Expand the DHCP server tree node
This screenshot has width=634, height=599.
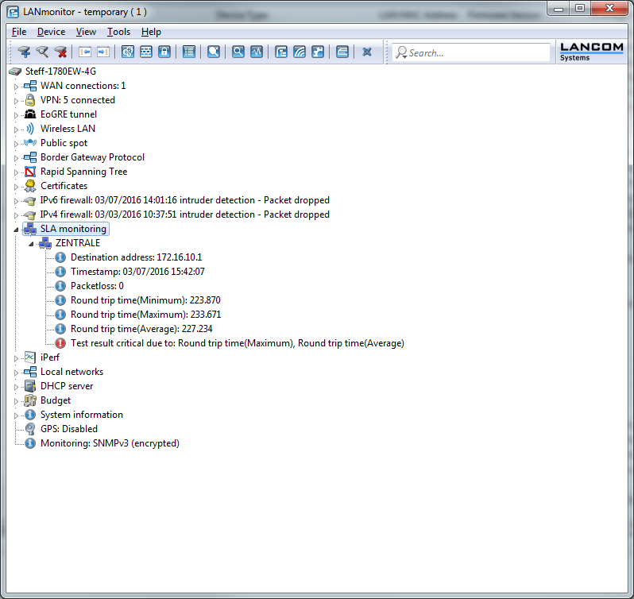[17, 386]
